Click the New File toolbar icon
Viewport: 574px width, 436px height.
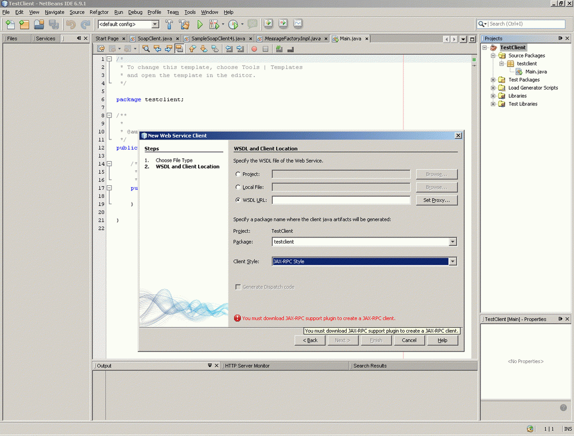pos(10,24)
